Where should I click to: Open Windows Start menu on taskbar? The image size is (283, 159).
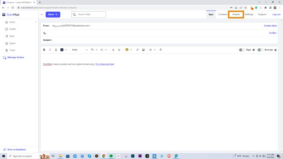pyautogui.click(x=4, y=156)
